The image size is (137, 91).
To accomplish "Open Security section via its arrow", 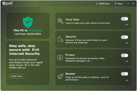I will pos(127,43).
